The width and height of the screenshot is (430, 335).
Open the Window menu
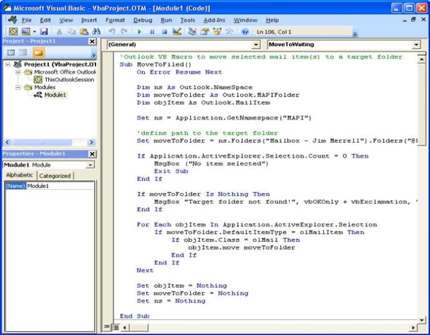(245, 20)
